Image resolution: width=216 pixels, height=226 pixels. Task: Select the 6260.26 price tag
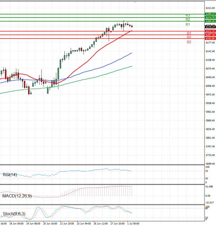210,21
